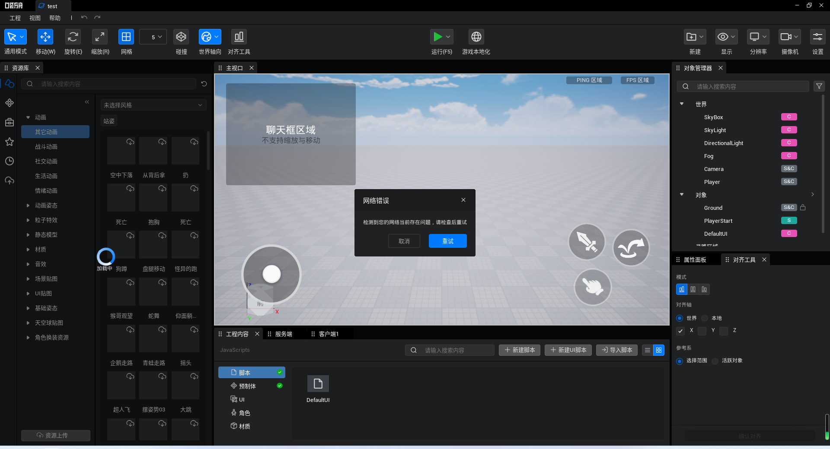Run the game with 运行(F5) play icon
830x449 pixels.
pos(437,37)
